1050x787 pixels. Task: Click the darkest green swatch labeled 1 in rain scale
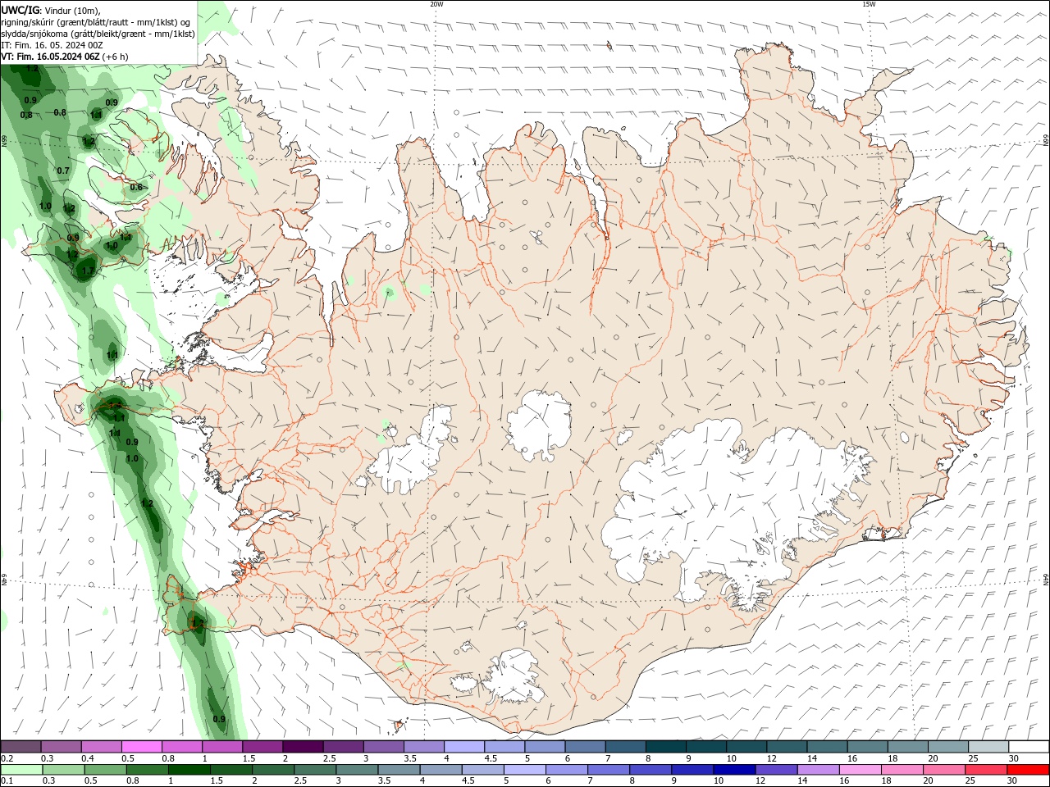[189, 770]
